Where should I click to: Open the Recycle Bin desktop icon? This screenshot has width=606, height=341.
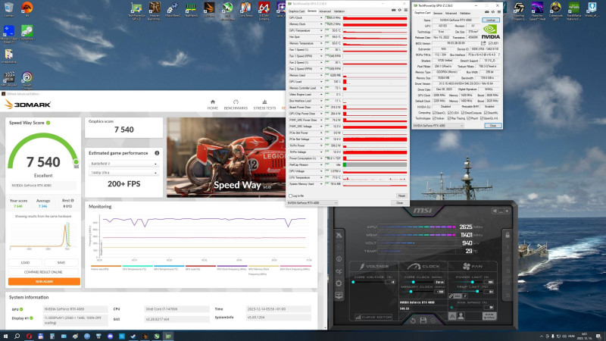[8, 10]
